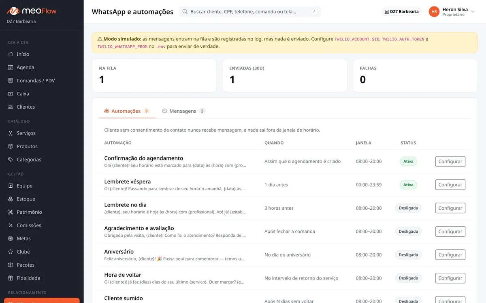This screenshot has height=303, width=486.
Task: Click the Cliente sumido automation title
Action: (124, 298)
